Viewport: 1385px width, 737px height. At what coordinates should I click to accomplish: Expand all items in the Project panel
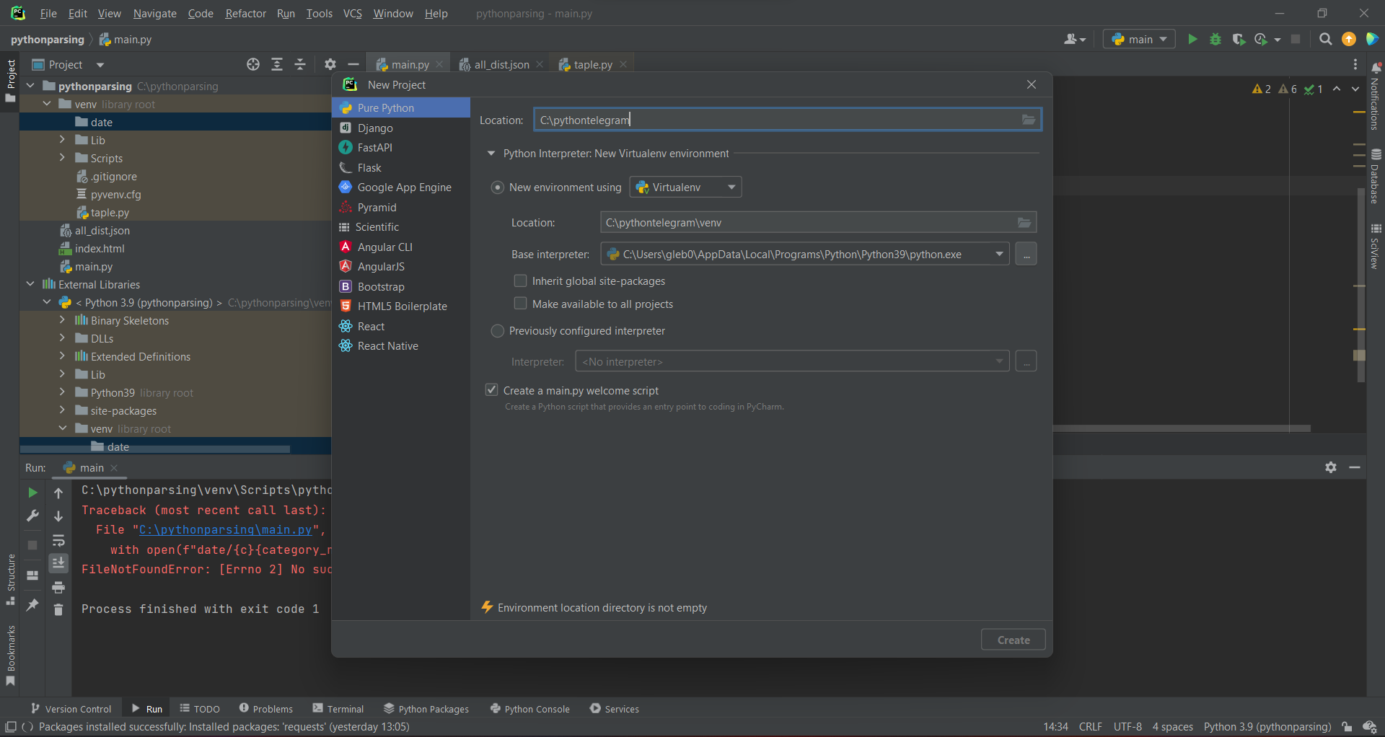pyautogui.click(x=277, y=64)
